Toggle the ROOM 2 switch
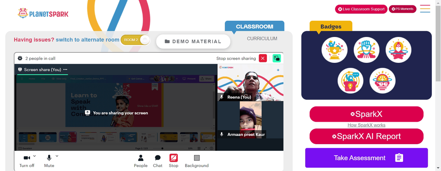Screen dimensions: 441x171 135,40
